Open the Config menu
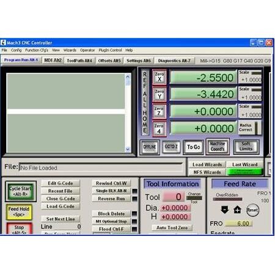 [x=16, y=50]
